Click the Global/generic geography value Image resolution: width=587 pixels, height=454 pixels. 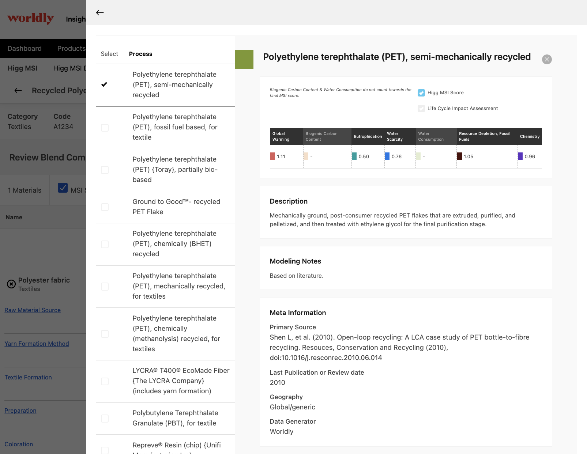point(292,407)
